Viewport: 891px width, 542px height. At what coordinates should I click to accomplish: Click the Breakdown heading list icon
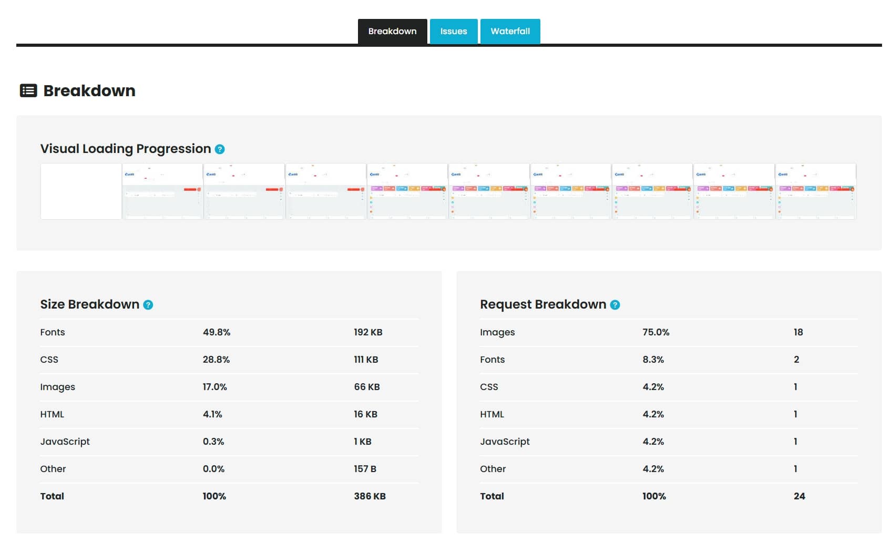[x=28, y=91]
